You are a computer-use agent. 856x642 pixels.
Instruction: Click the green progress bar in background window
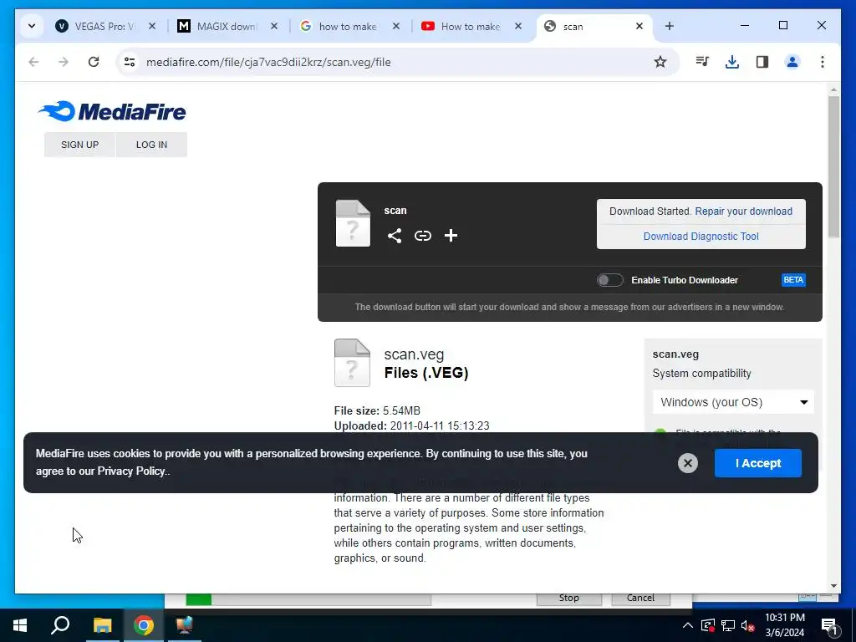[198, 599]
